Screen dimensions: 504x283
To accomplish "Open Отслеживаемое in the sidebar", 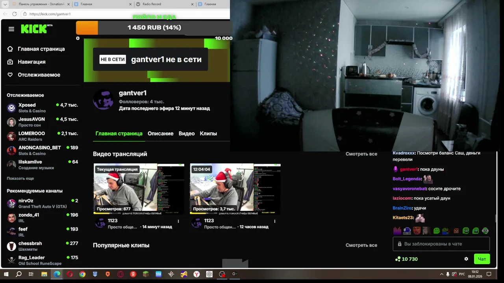I will 34,75.
